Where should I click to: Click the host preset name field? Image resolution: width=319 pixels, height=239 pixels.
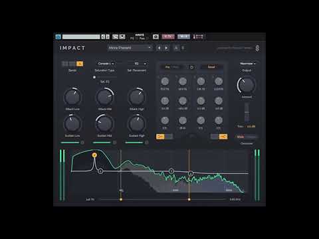pyautogui.click(x=81, y=37)
